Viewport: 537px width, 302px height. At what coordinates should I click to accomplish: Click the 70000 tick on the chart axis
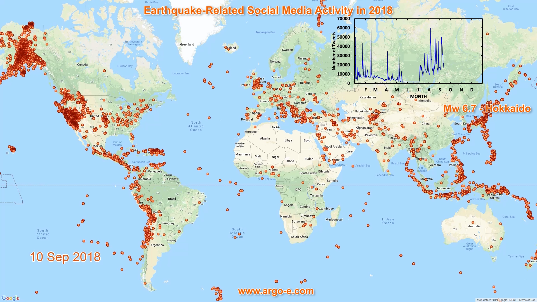(x=343, y=19)
